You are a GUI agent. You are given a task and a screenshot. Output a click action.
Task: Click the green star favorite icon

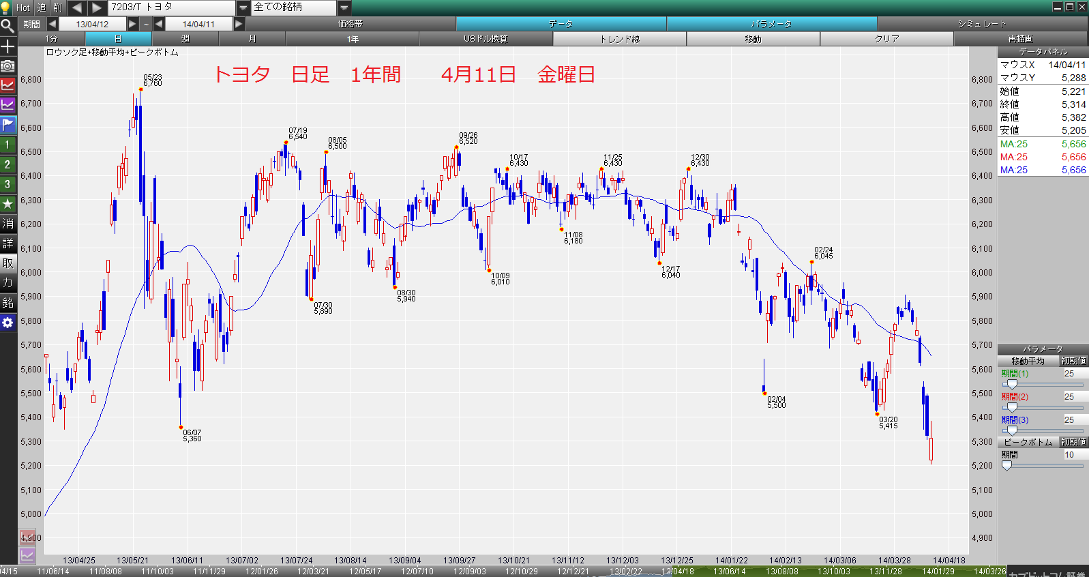8,204
